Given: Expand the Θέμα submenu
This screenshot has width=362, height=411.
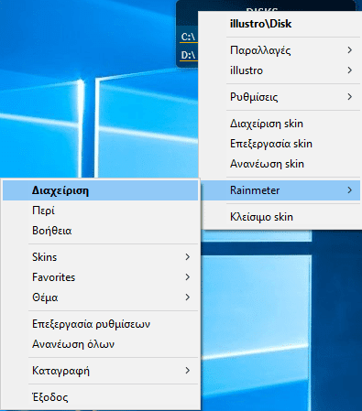Looking at the screenshot, I should point(101,297).
